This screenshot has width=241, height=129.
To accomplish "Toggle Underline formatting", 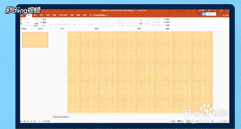I will [x=56, y=25].
